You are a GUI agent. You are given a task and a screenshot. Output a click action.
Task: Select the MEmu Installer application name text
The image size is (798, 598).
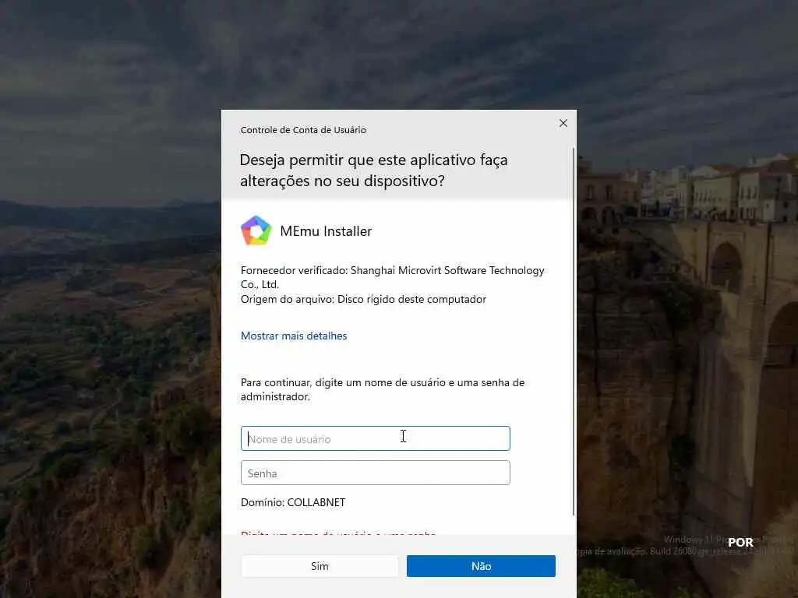tap(326, 231)
